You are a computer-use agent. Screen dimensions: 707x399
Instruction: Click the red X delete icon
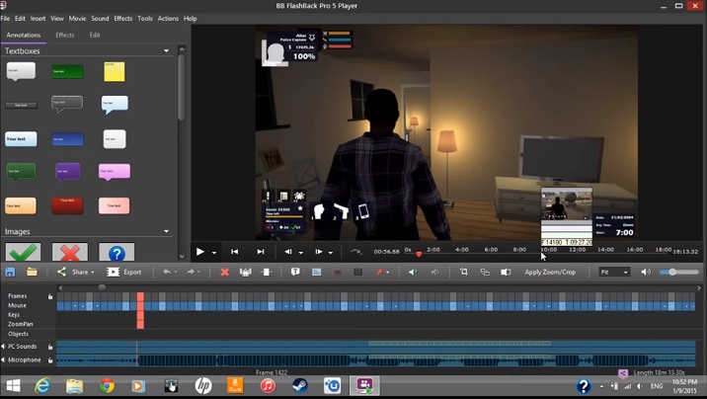tap(224, 272)
